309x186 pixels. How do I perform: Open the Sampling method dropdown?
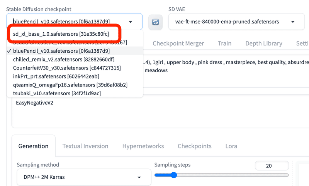click(84, 177)
